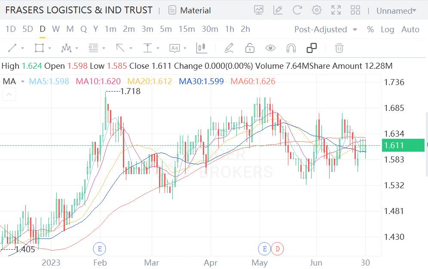
Task: Select the 2m interval
Action: [x=129, y=29]
